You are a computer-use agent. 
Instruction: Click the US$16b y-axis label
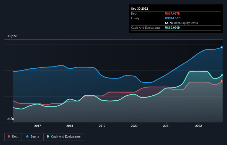12,36
